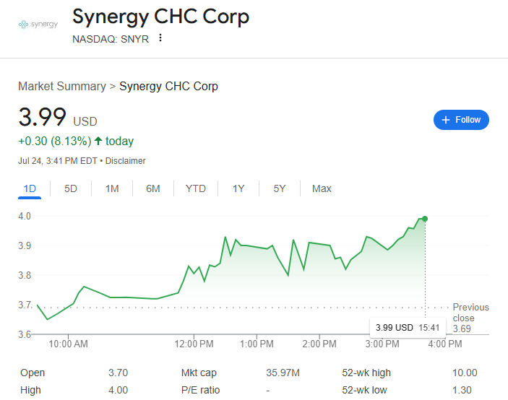
Task: Click the 1:00 PM axis label
Action: click(257, 344)
